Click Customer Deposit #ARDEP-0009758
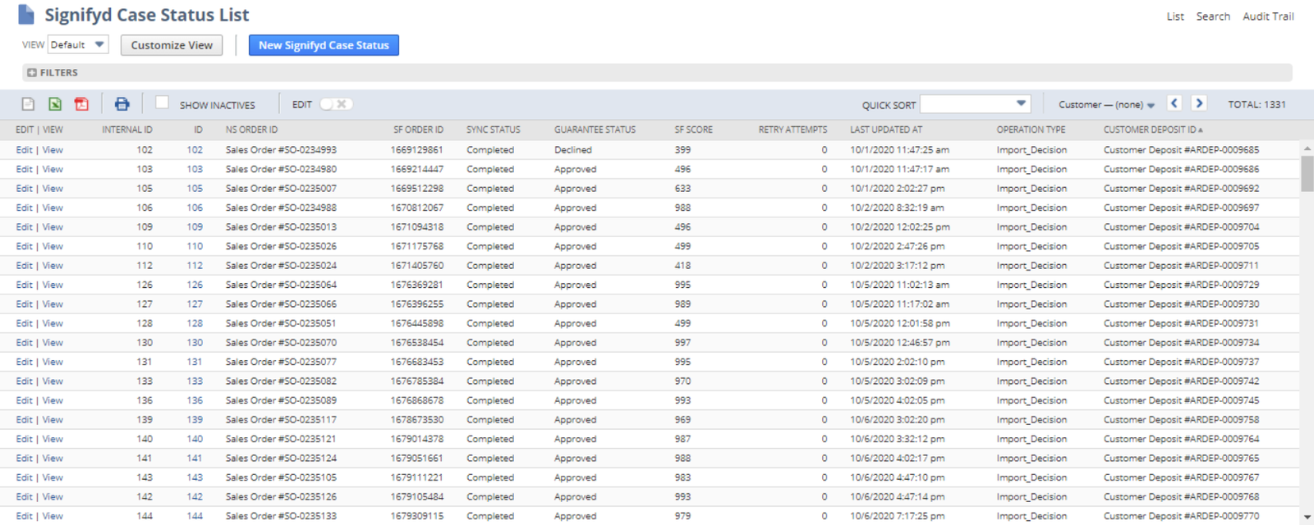This screenshot has height=525, width=1314. click(1181, 420)
